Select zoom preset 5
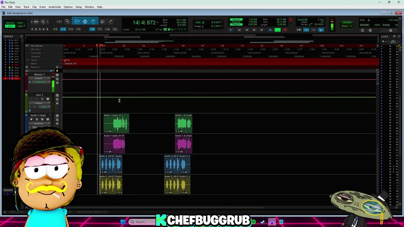 click(x=47, y=29)
